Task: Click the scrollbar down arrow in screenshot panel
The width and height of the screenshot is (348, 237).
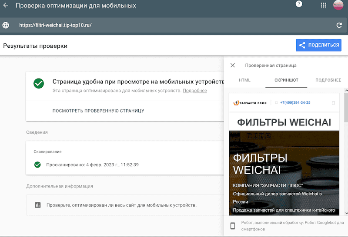Action: pyautogui.click(x=346, y=213)
